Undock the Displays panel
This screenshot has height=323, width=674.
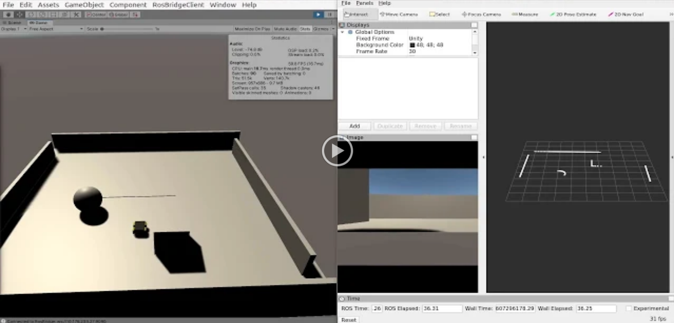point(474,25)
